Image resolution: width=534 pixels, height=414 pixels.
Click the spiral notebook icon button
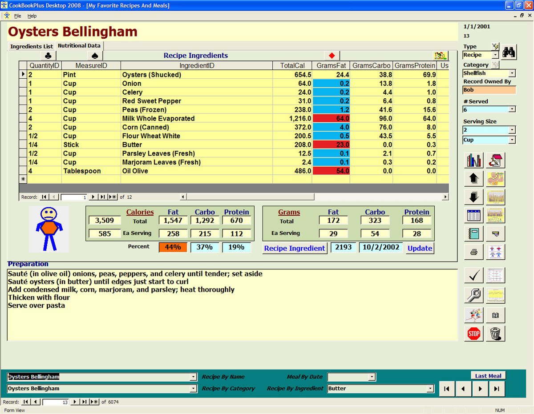click(473, 233)
